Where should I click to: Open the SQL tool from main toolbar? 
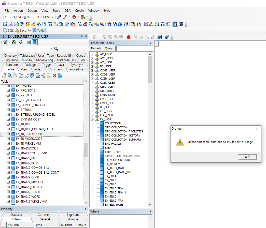coord(5,24)
